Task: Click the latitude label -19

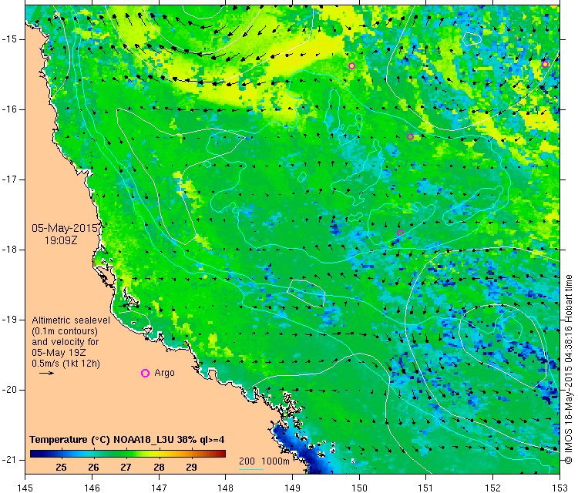Action: [8, 320]
